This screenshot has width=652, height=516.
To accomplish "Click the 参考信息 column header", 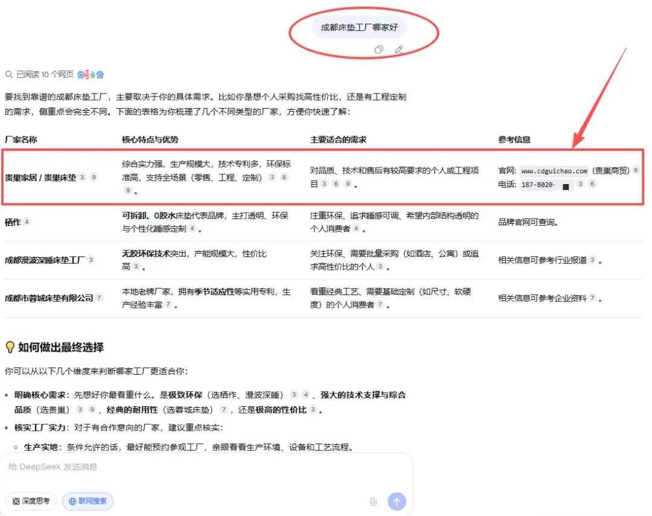I will point(514,139).
